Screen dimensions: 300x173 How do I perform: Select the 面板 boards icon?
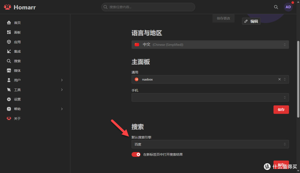[9, 32]
